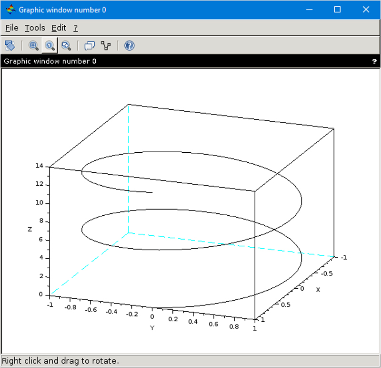Open the Edit menu
Image resolution: width=381 pixels, height=368 pixels.
(x=58, y=28)
